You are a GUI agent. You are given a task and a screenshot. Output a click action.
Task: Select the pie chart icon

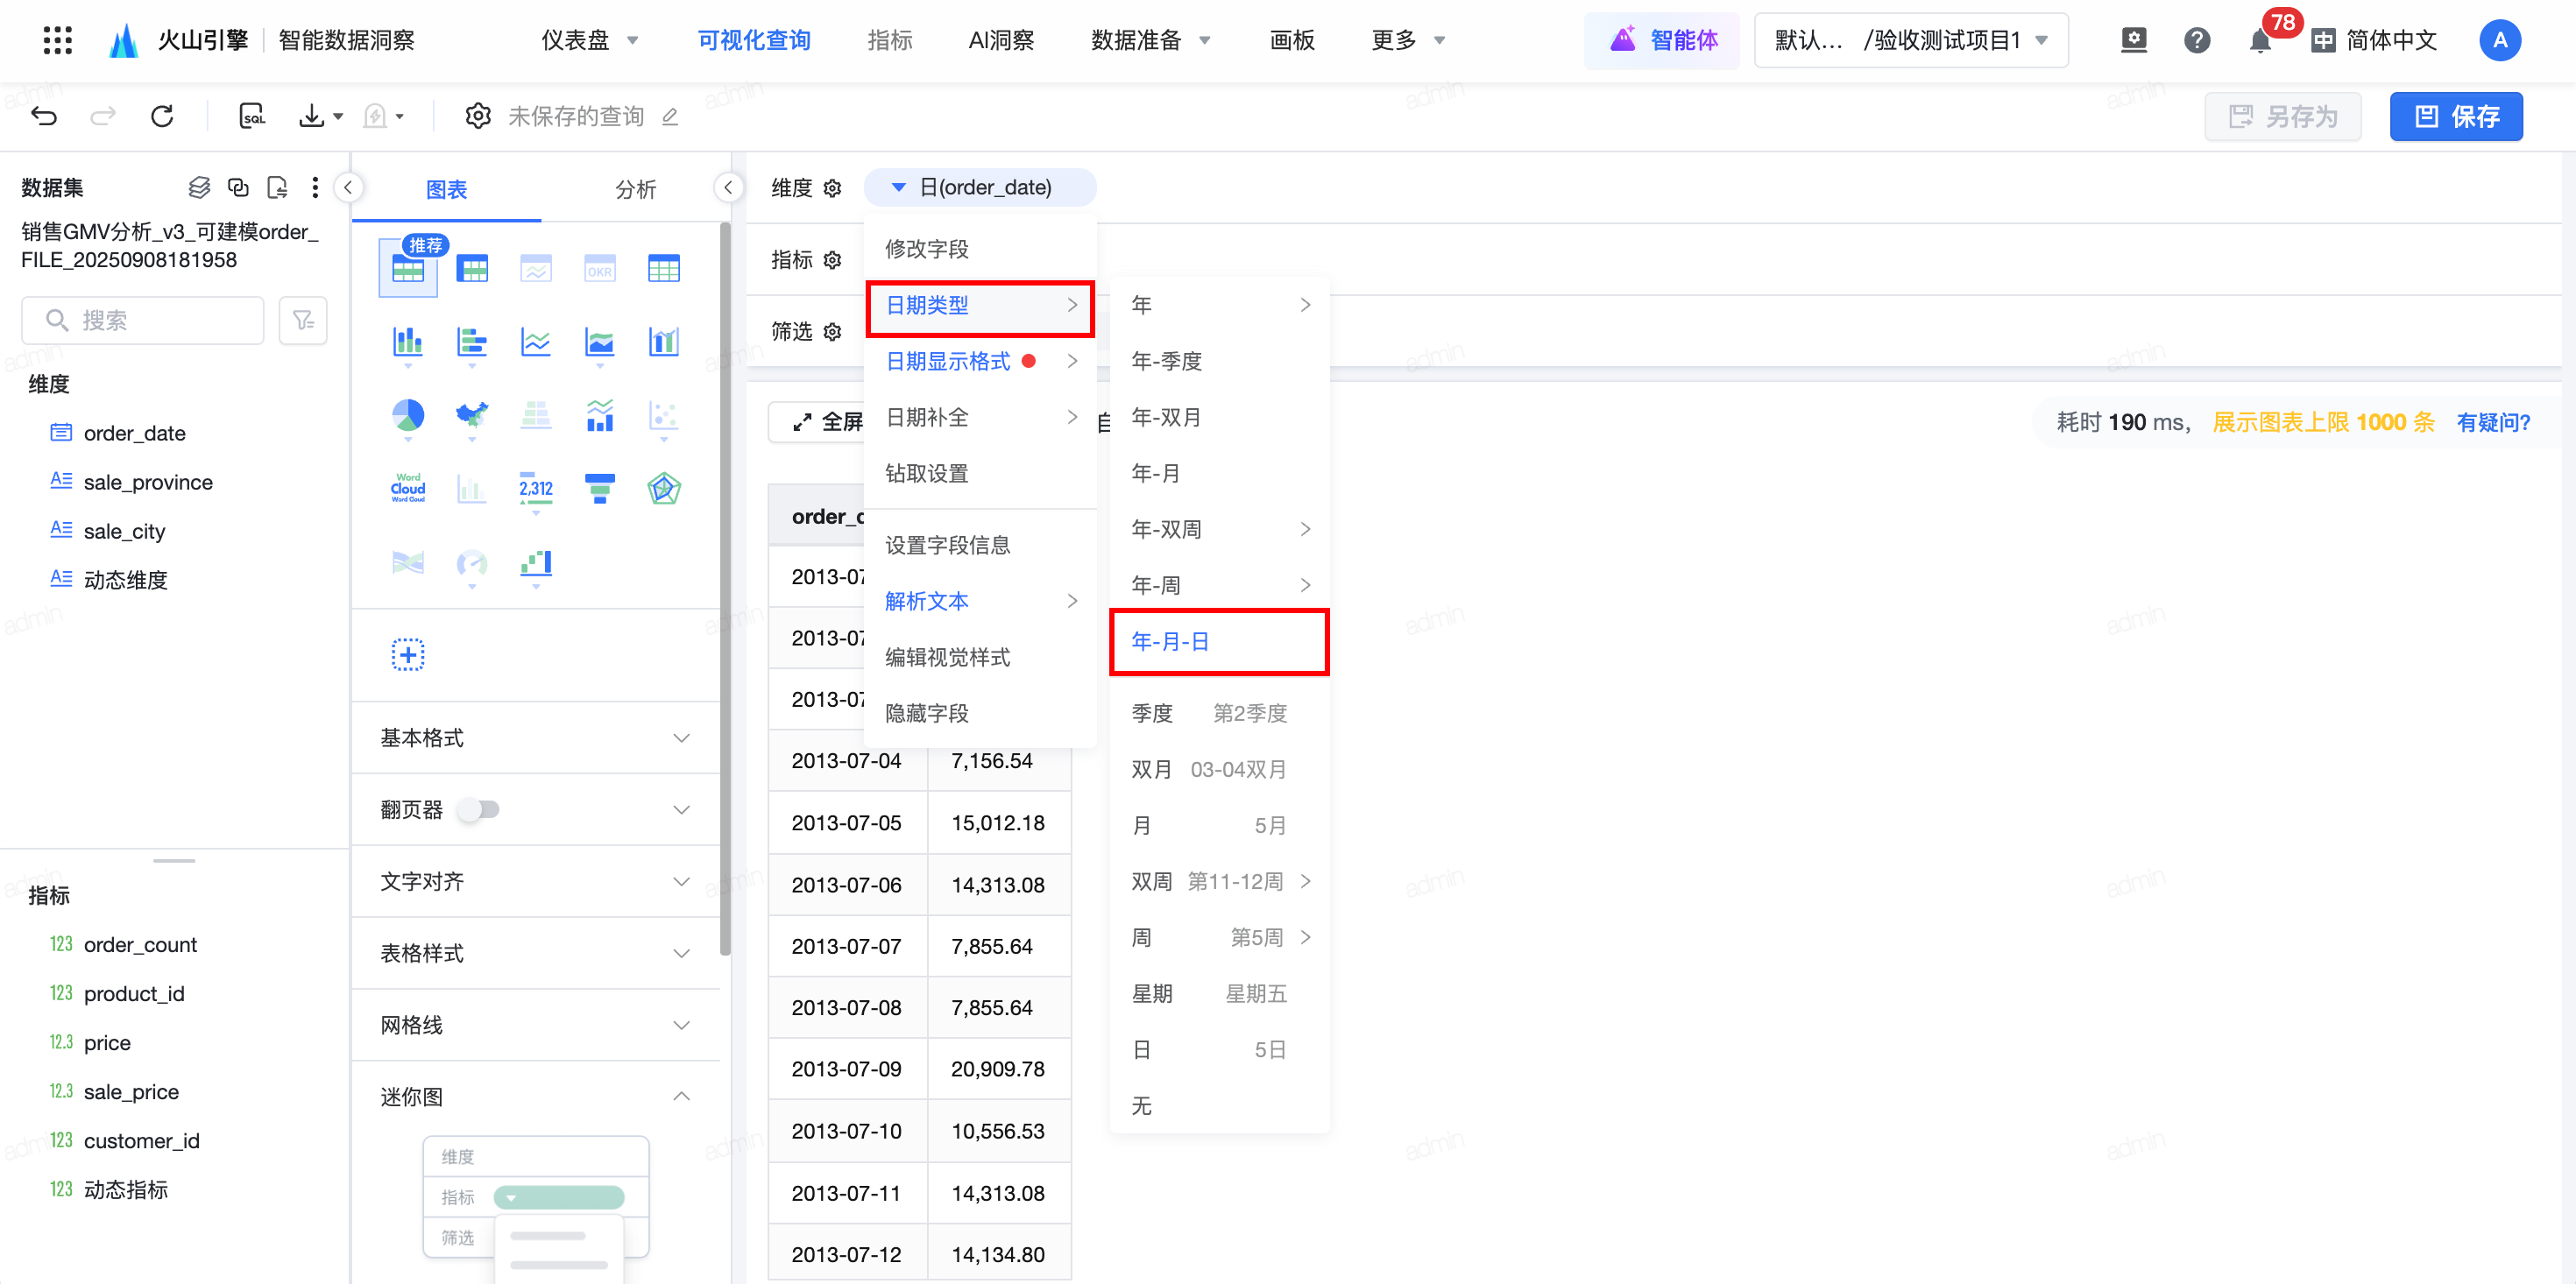pyautogui.click(x=407, y=415)
